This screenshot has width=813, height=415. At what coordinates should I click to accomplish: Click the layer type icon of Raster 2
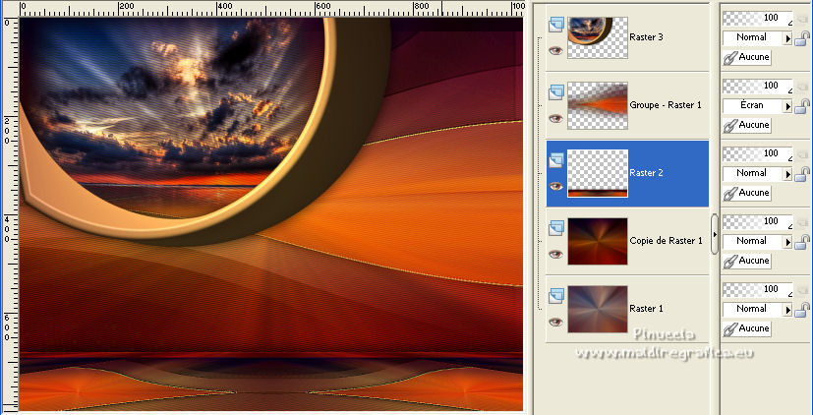coord(555,160)
